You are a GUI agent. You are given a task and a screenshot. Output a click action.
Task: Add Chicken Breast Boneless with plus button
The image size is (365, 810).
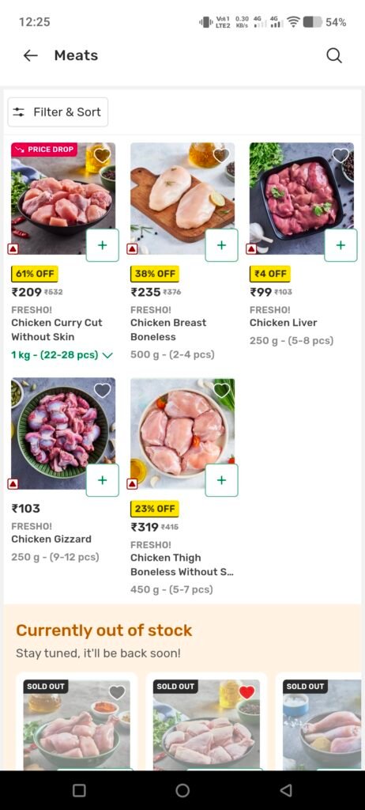[x=221, y=245]
